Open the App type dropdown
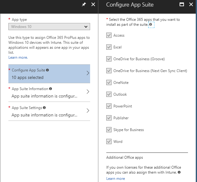 coord(49,27)
